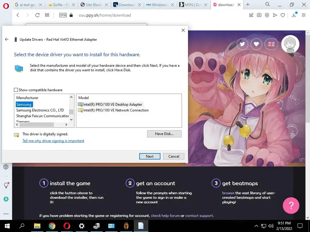This screenshot has width=310, height=232.
Task: Open Opera sidebar three-dots menu
Action: [x=6, y=214]
